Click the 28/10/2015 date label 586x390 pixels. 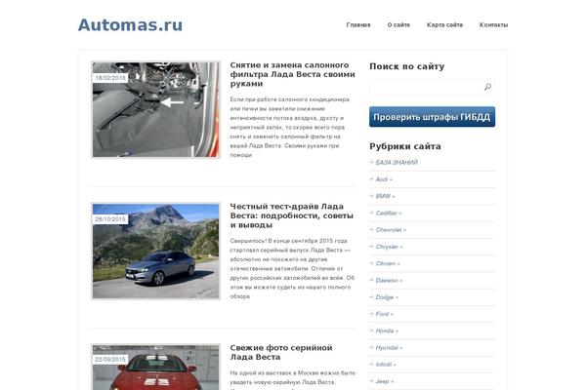pyautogui.click(x=110, y=219)
